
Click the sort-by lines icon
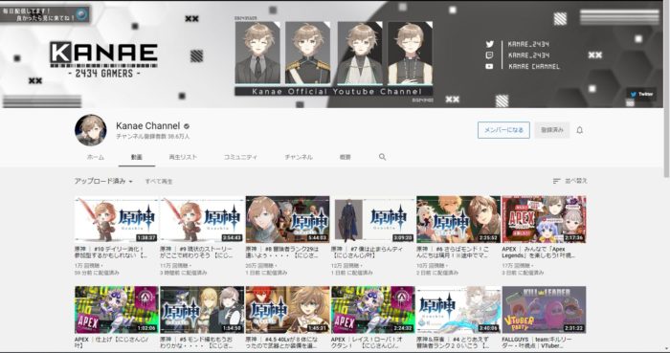pos(556,181)
